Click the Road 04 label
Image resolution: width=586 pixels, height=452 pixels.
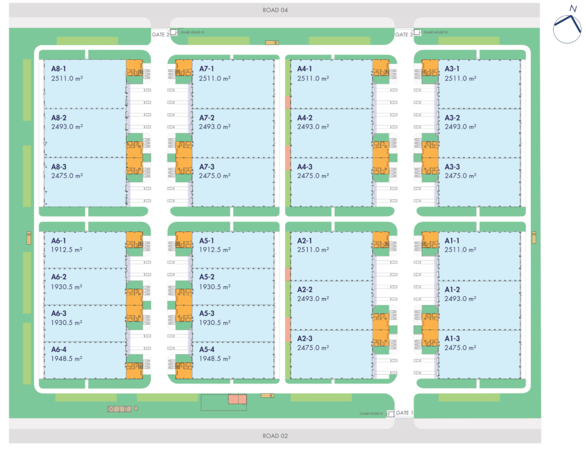point(275,10)
